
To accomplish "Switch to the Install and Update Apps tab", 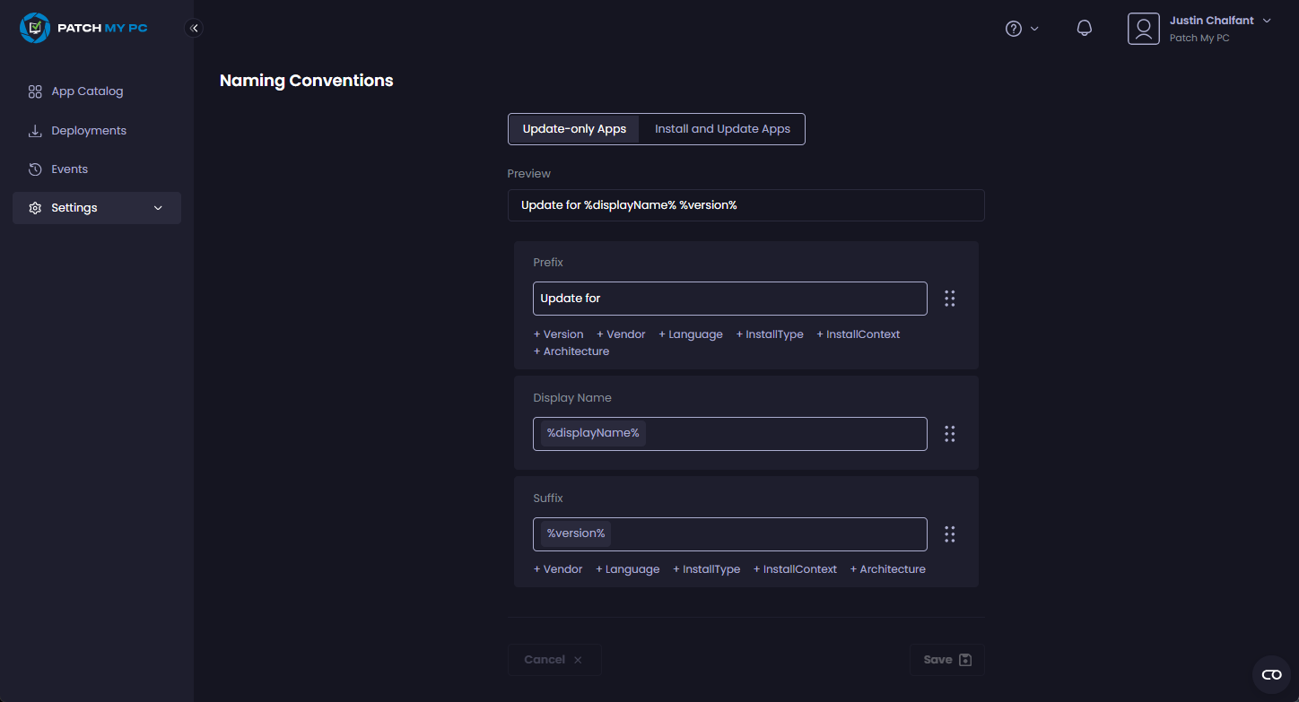I will click(721, 128).
